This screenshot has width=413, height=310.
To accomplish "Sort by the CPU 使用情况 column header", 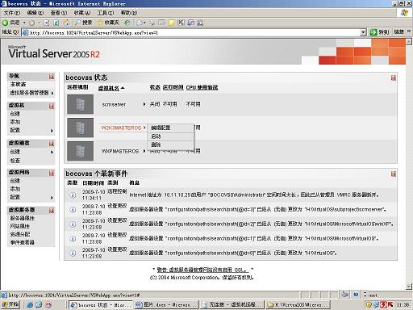I will point(202,87).
